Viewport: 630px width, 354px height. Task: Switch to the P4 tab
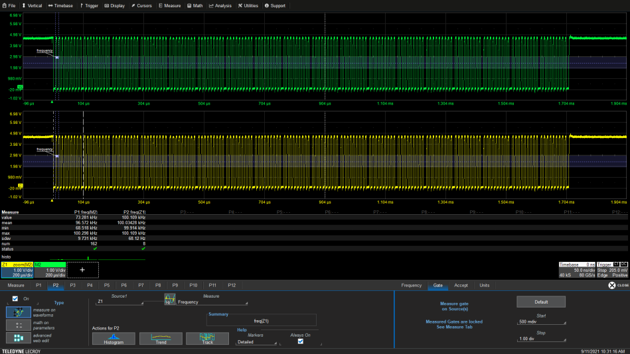pos(90,285)
